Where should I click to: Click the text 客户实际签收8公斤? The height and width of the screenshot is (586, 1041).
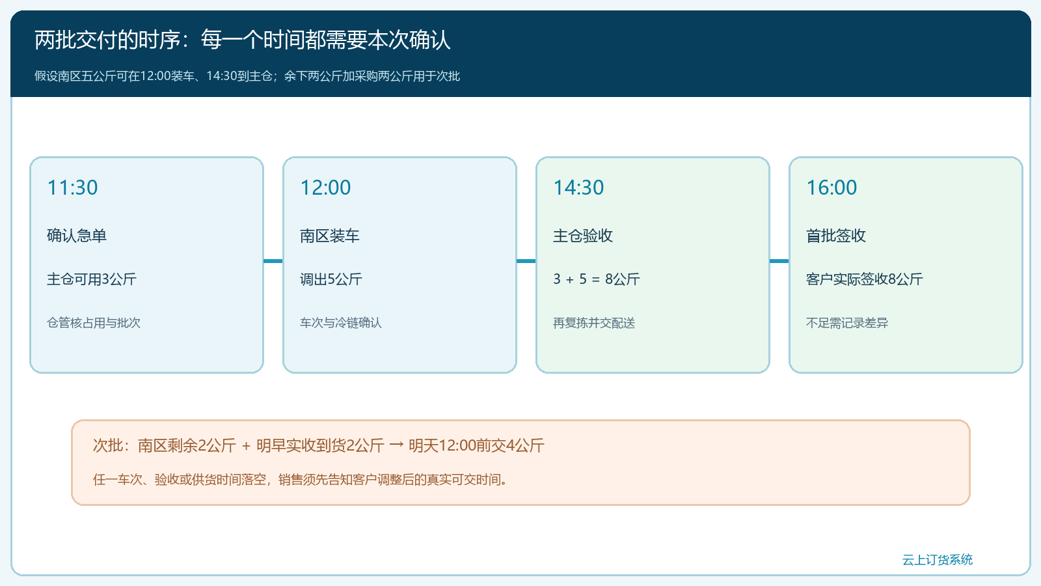[865, 279]
